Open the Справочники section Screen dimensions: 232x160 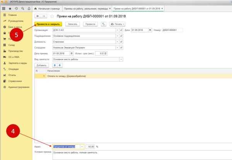click(x=15, y=81)
